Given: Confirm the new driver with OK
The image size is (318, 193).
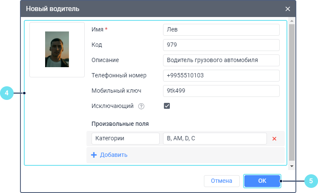Looking at the screenshot, I should [262, 181].
